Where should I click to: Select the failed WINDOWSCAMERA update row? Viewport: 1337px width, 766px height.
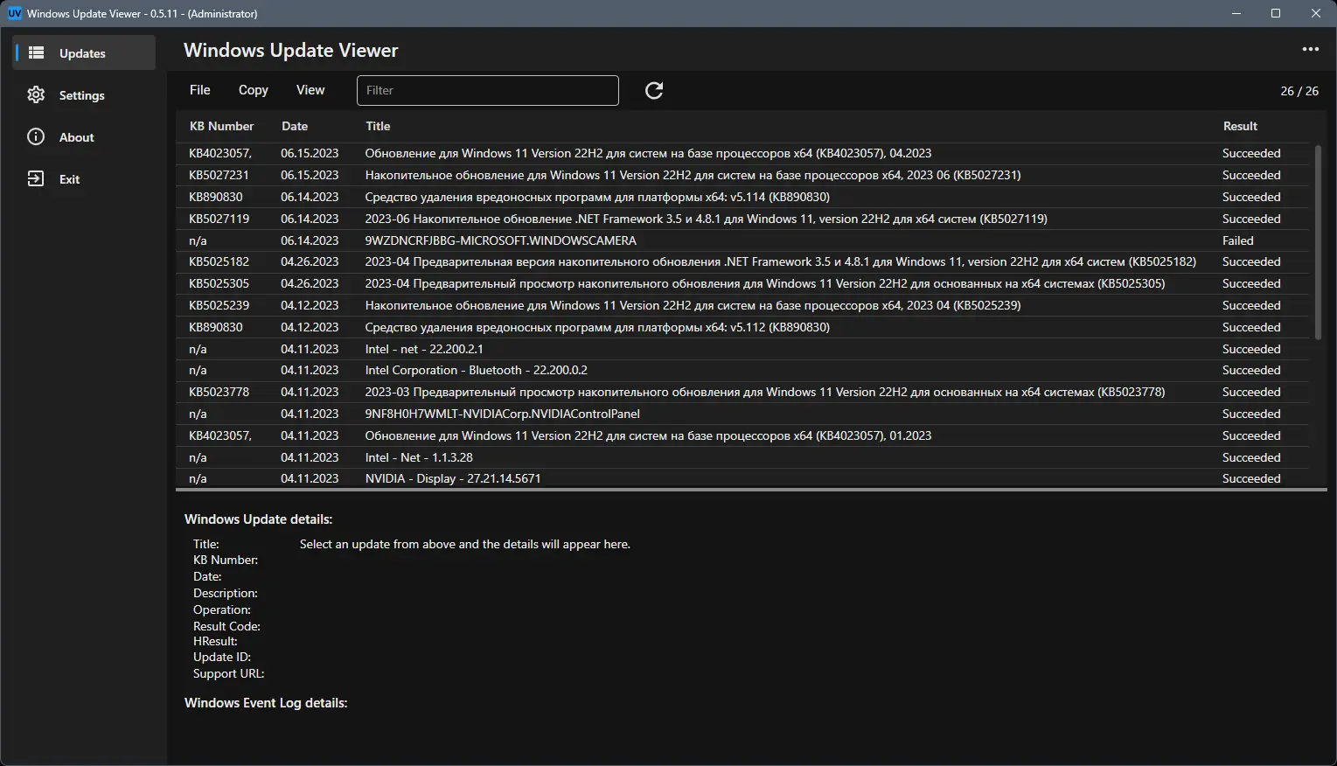(500, 240)
